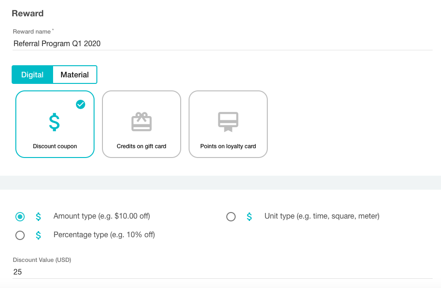Viewport: 441px width, 288px height.
Task: Click the "Unit type (e.g. time, square, meter)" text
Action: click(x=322, y=216)
